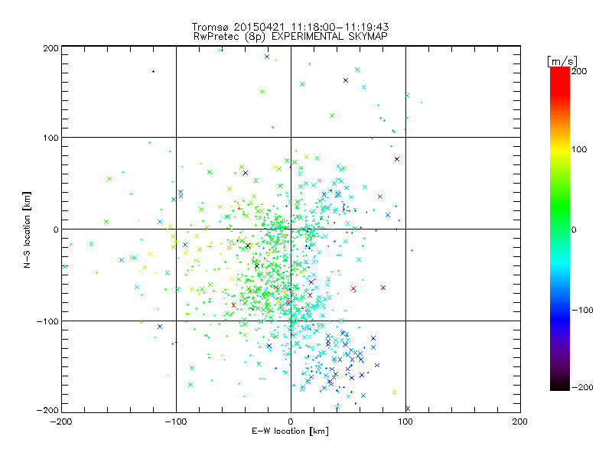Click the 'N-S location [km]' axis label
Screen dimensions: 612x459
point(27,230)
